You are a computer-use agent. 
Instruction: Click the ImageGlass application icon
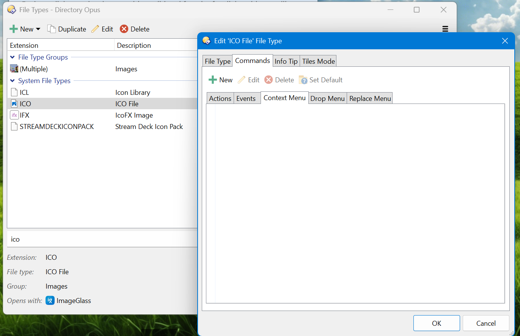50,301
